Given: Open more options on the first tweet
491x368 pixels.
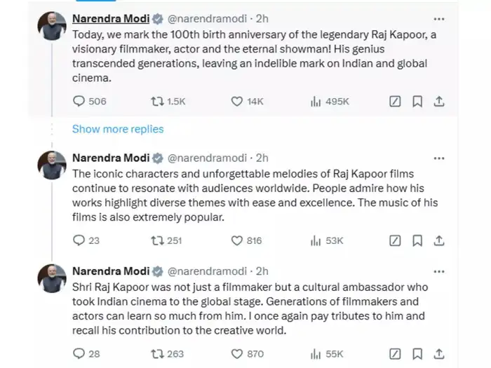Looking at the screenshot, I should point(439,18).
